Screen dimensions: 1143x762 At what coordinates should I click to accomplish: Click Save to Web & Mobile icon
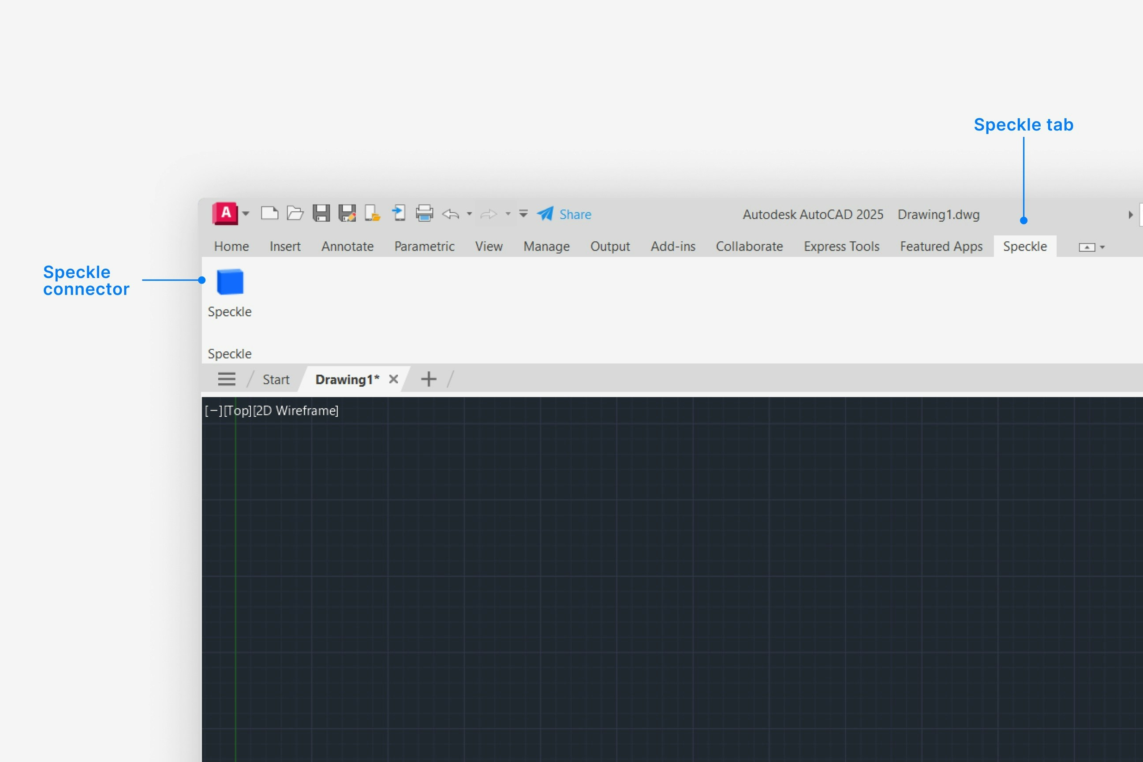click(399, 214)
